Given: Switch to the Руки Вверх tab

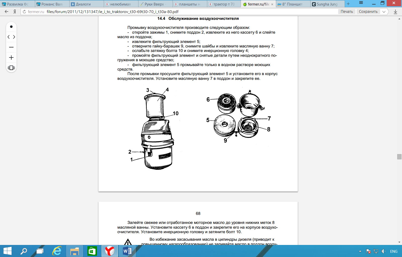Looking at the screenshot, I should click(x=155, y=4).
